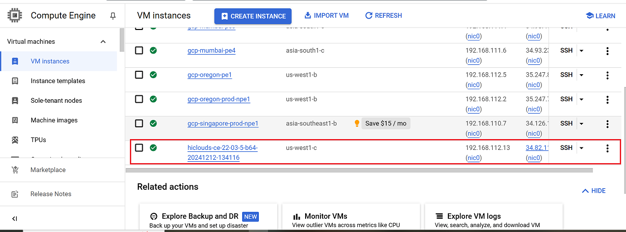Image resolution: width=626 pixels, height=232 pixels.
Task: Select checkbox for gcp-oregon-prod-npe1
Action: pos(139,99)
